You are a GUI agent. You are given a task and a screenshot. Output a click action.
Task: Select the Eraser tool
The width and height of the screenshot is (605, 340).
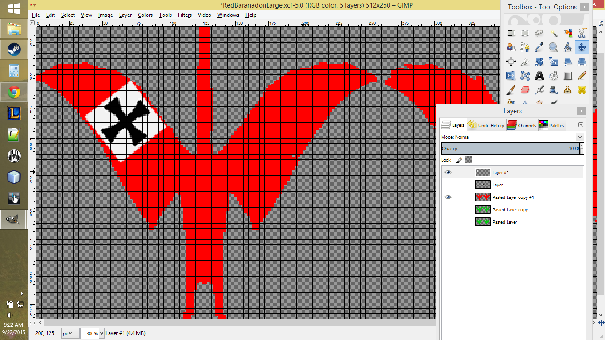coord(525,90)
